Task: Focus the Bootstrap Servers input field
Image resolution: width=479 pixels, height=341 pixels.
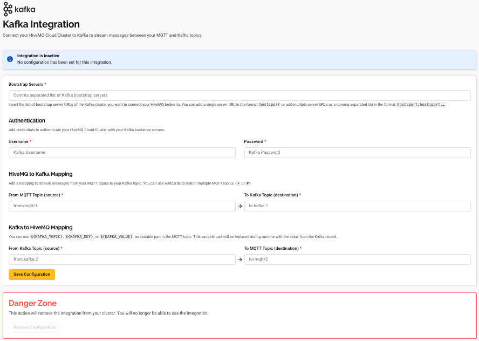Action: coord(239,96)
